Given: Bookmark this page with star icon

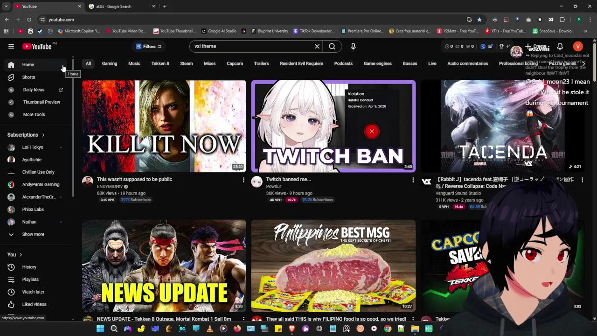Looking at the screenshot, I should (x=479, y=20).
